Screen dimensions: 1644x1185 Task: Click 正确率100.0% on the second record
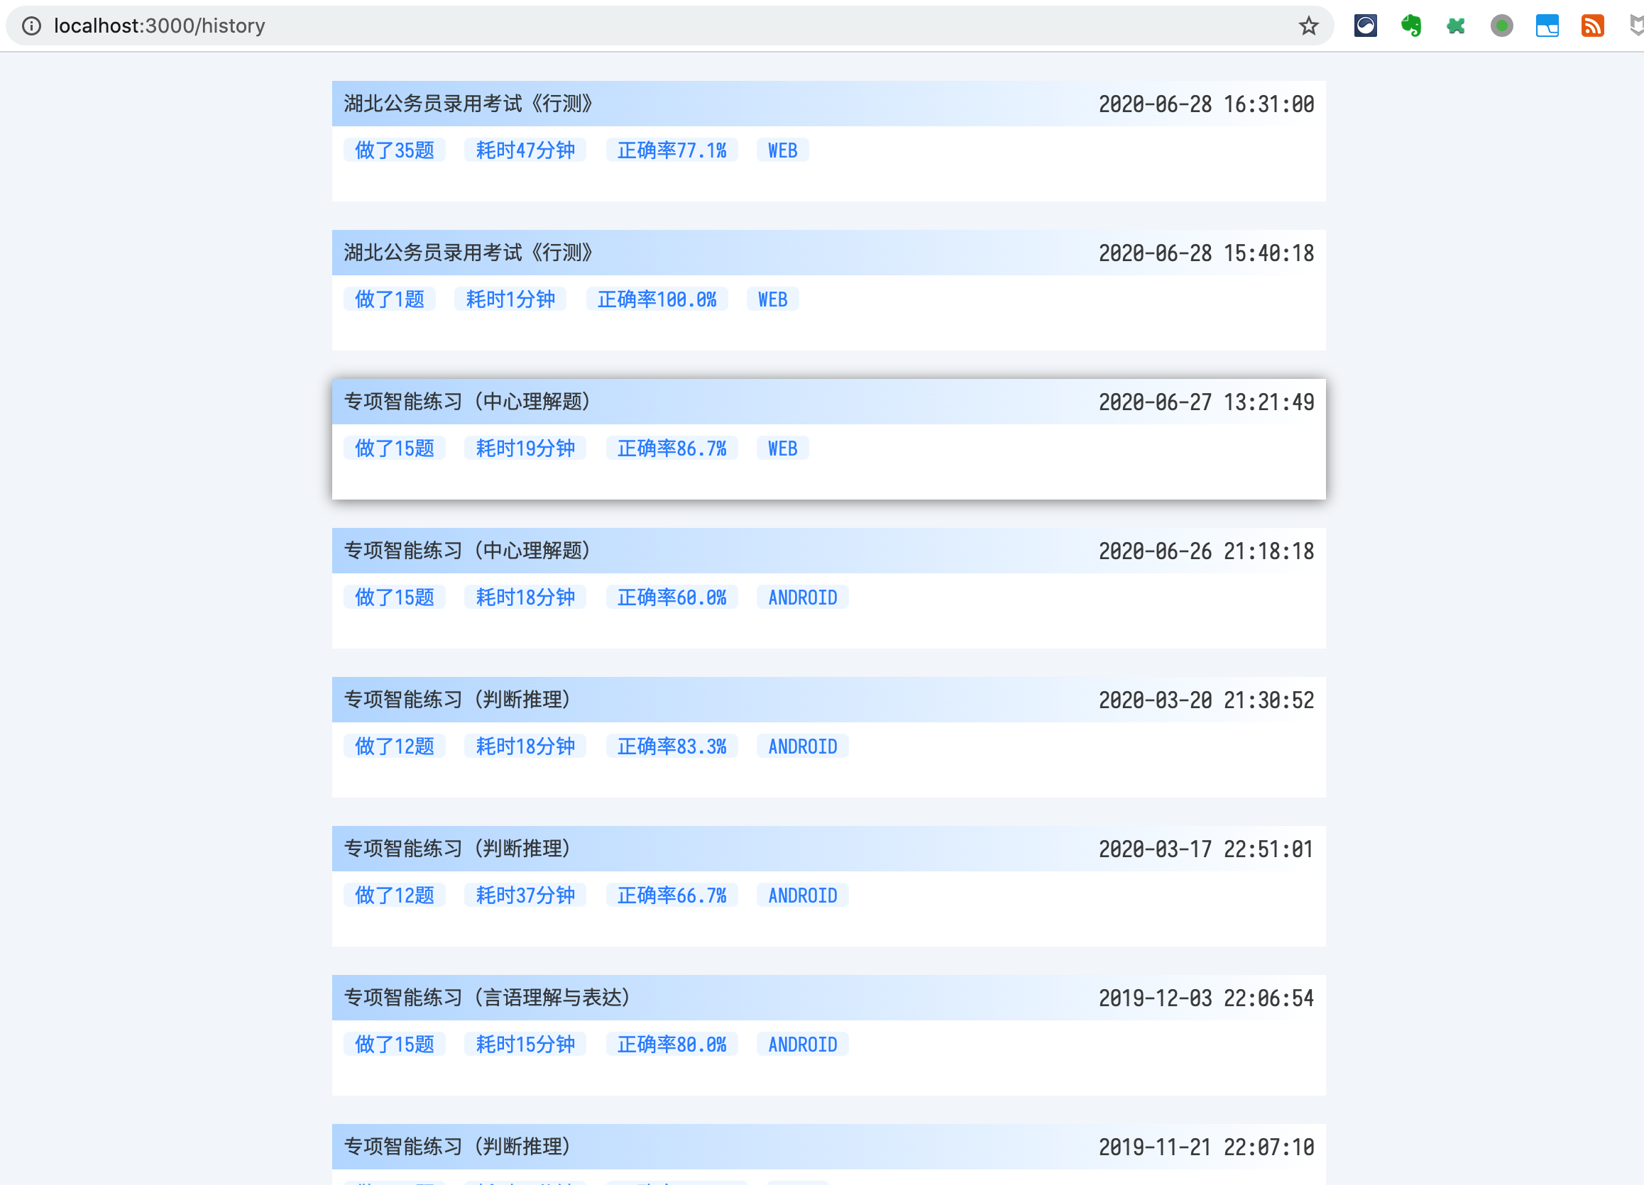[x=657, y=299]
